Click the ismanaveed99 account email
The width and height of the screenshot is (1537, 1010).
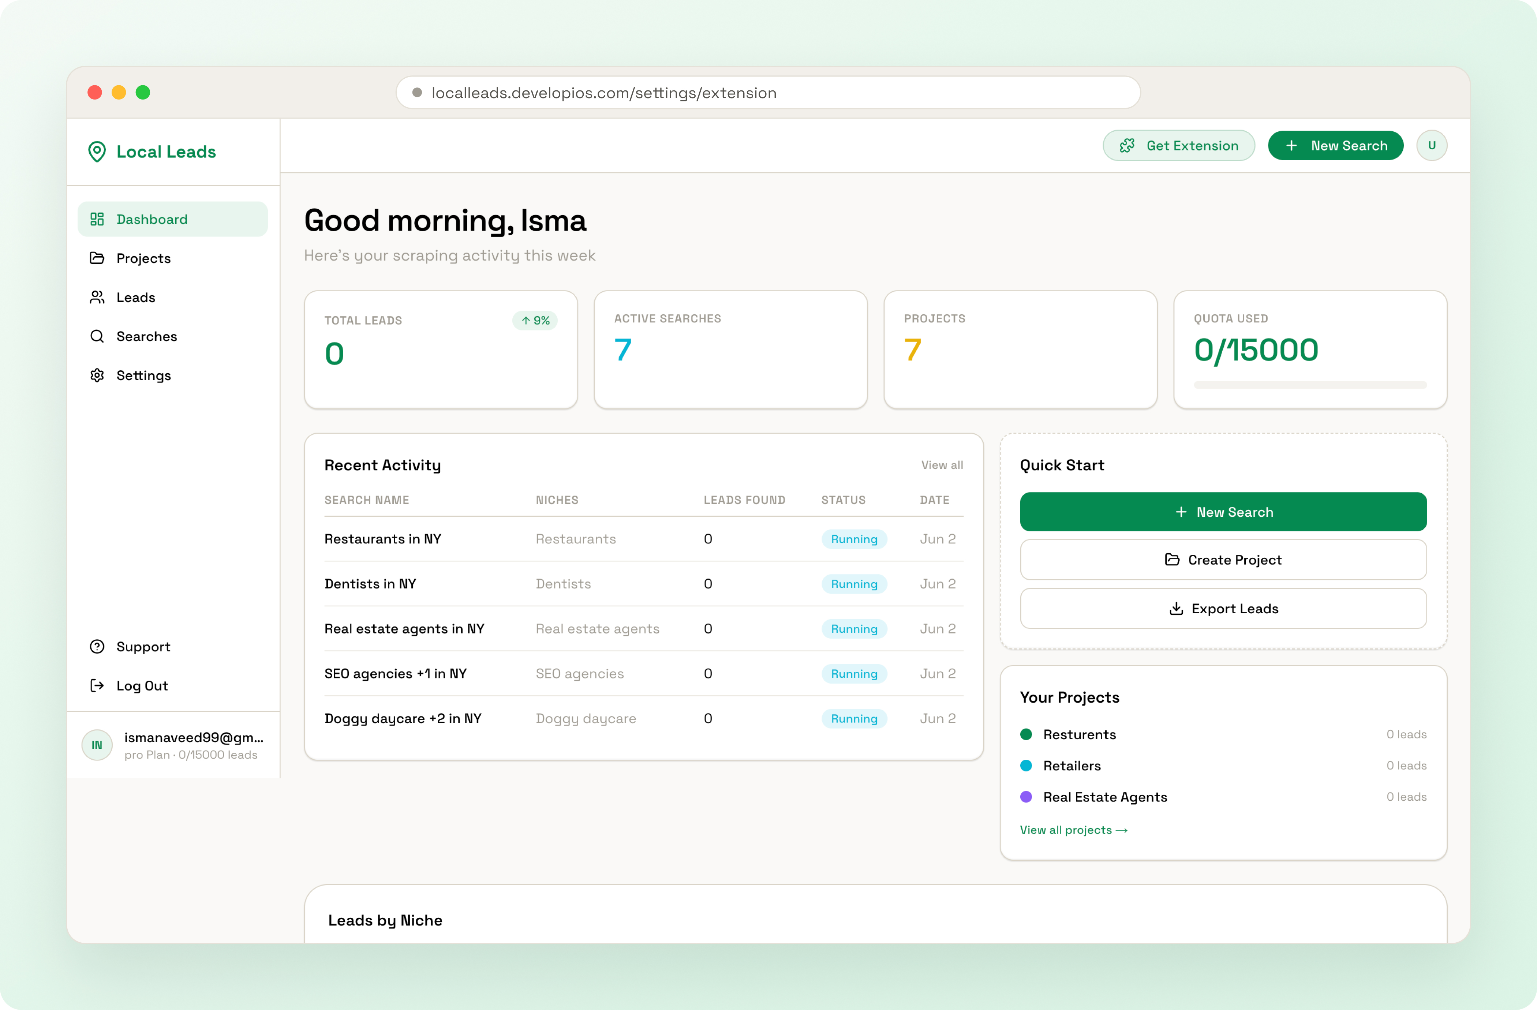click(x=194, y=737)
